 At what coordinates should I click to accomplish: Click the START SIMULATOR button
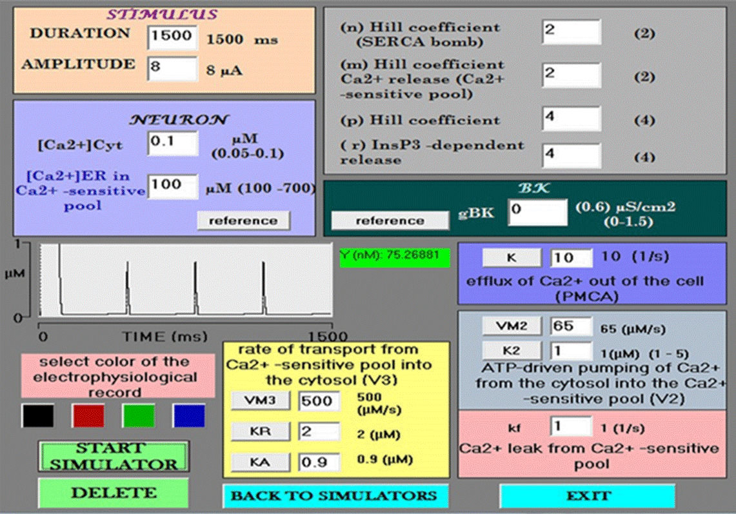pyautogui.click(x=114, y=456)
